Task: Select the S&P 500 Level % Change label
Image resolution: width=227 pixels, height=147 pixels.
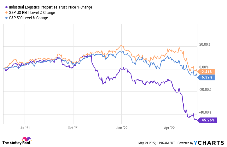Action: [x=29, y=18]
